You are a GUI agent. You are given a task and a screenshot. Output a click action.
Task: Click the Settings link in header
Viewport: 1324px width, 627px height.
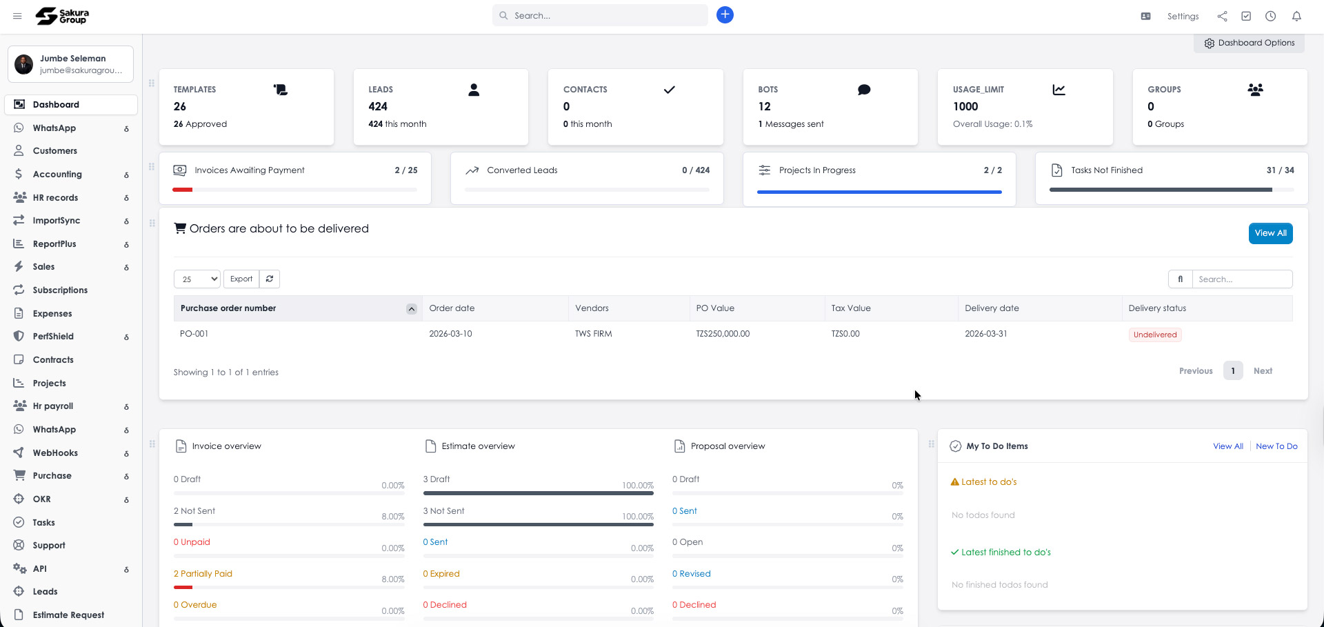point(1183,16)
